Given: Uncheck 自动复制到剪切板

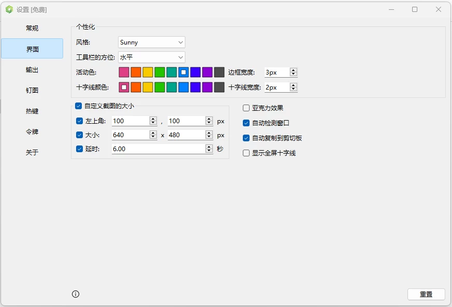Looking at the screenshot, I should coord(246,138).
